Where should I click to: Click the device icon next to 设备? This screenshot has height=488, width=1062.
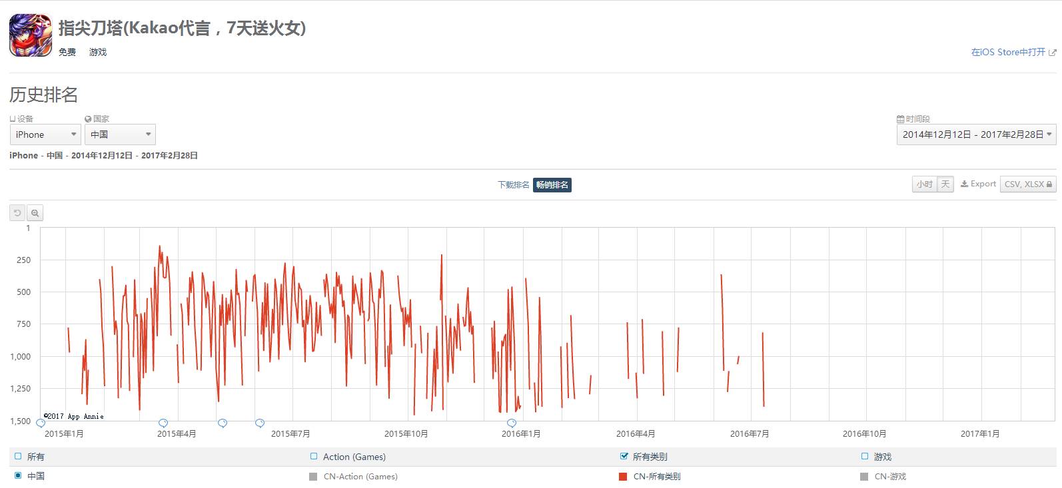click(13, 119)
